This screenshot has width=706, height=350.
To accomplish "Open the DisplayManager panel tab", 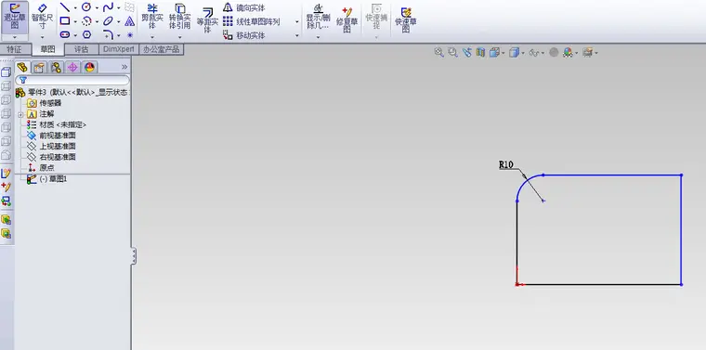I will [89, 68].
